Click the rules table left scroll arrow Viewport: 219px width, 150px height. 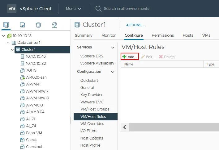click(x=125, y=127)
